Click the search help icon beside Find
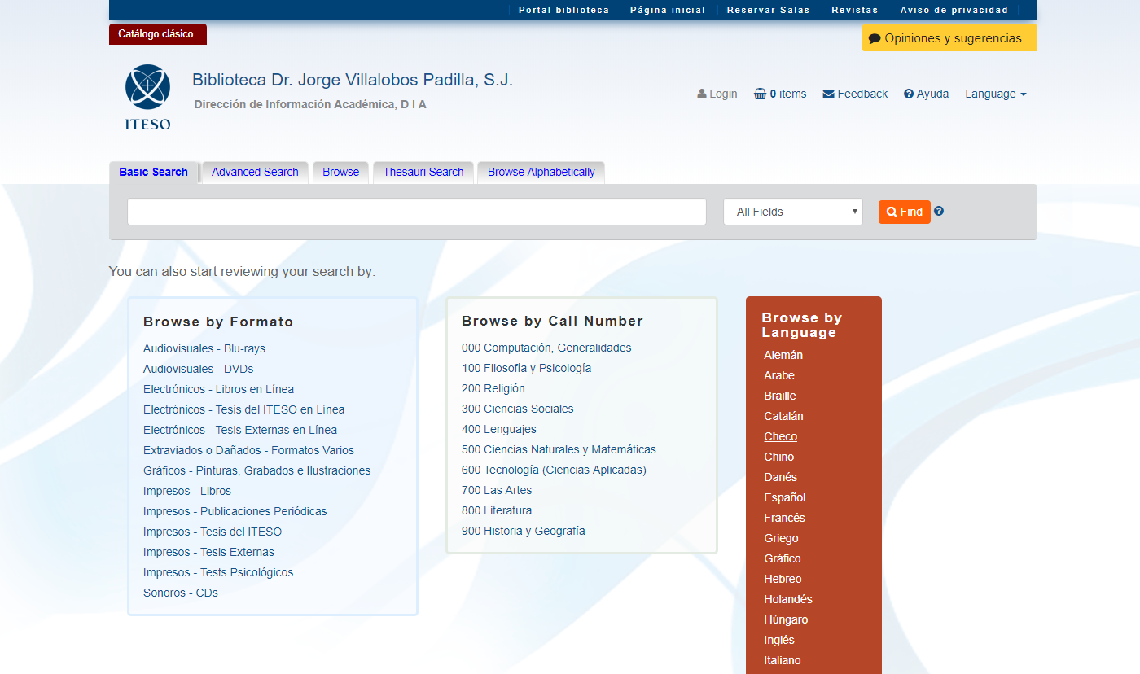The height and width of the screenshot is (674, 1140). pyautogui.click(x=939, y=211)
